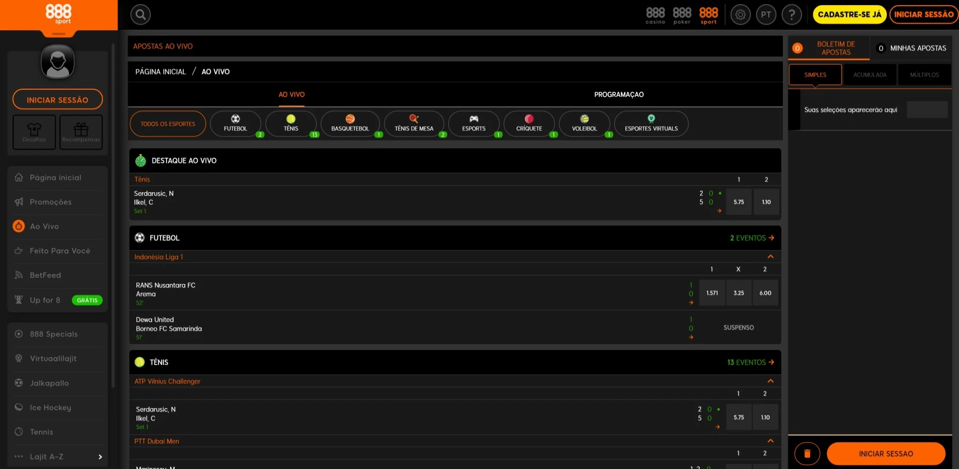Select Todos os Esportes filter
This screenshot has width=959, height=469.
(168, 124)
